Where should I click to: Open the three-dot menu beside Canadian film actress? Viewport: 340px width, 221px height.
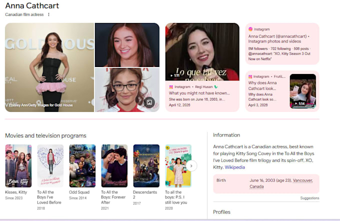(x=48, y=14)
